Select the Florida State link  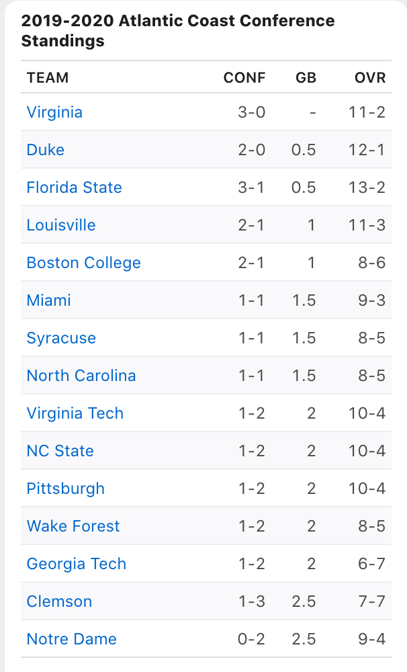click(x=74, y=187)
